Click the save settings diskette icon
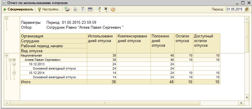252x109 pixels. point(105,10)
